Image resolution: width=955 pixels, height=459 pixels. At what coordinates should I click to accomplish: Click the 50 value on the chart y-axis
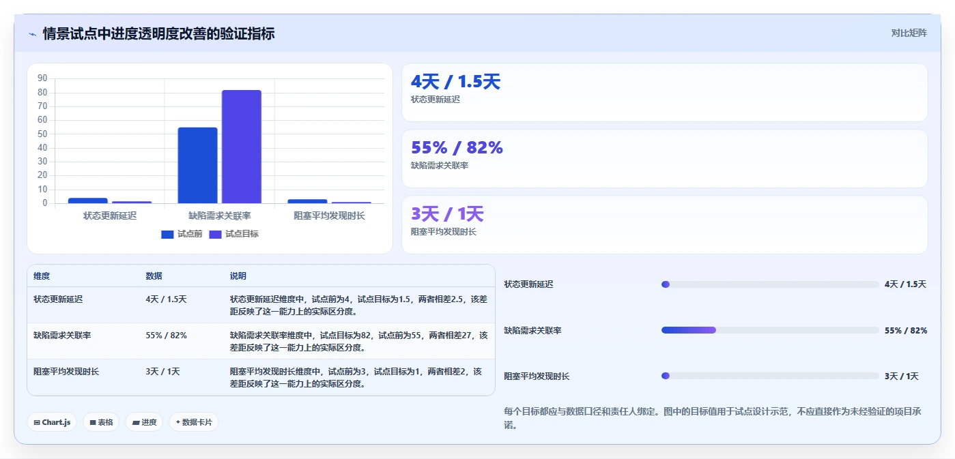coord(42,134)
